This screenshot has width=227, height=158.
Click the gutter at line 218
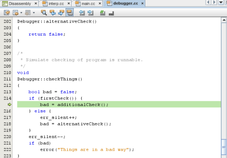click(7, 124)
